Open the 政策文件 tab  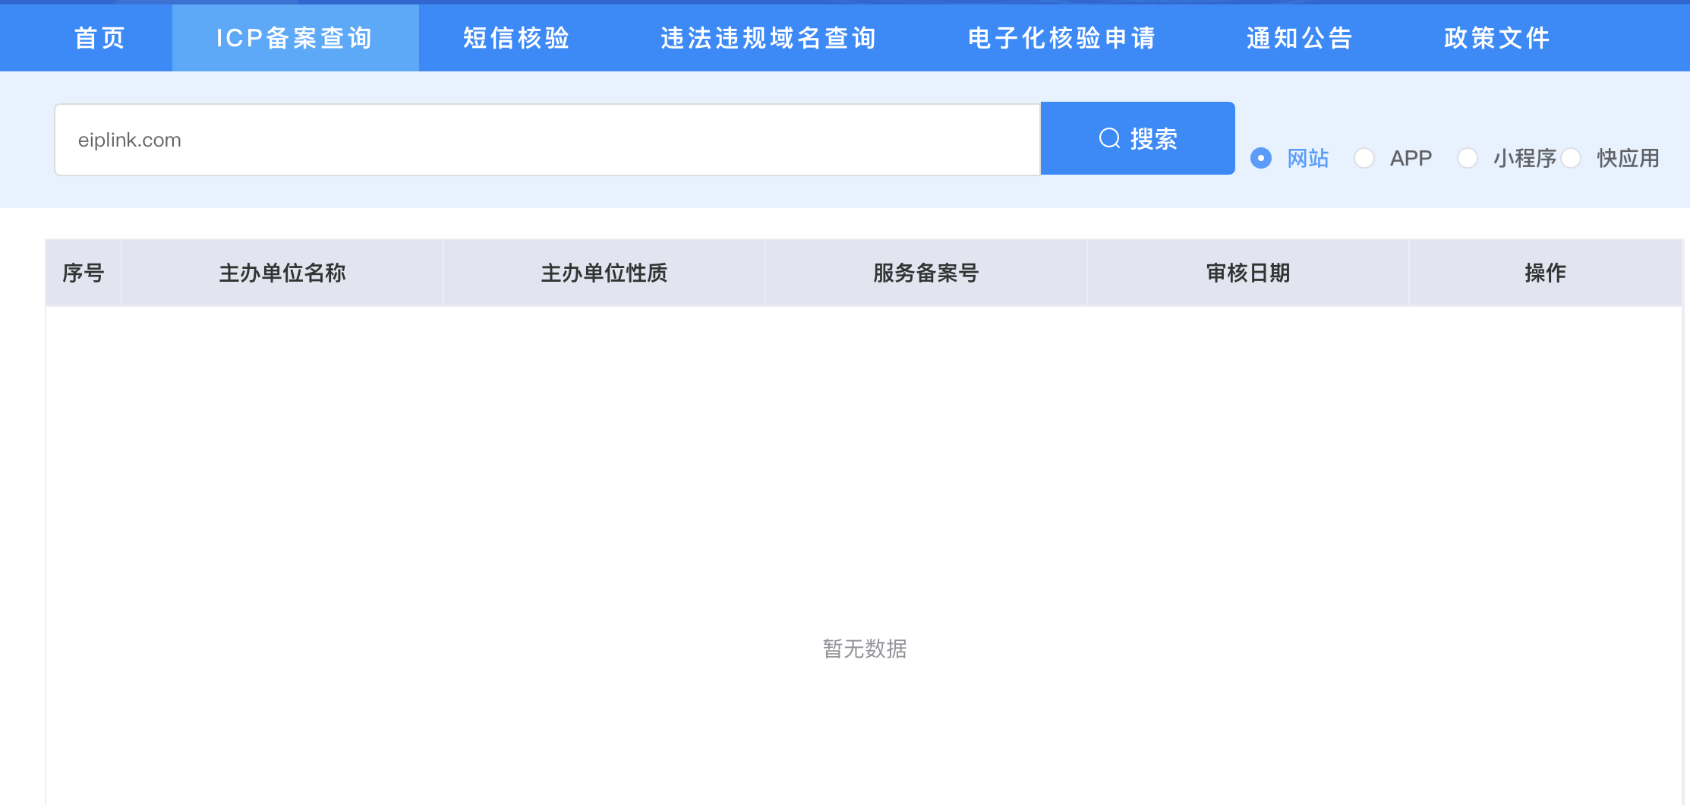click(x=1497, y=38)
